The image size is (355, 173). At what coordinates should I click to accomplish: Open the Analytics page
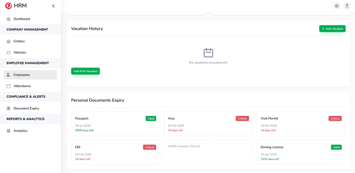[x=30, y=131]
